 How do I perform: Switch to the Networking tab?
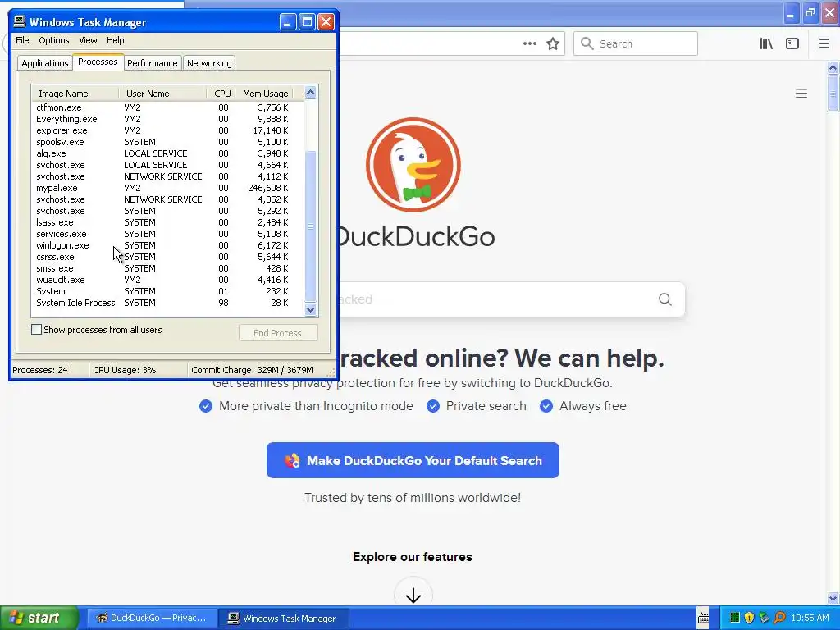(209, 63)
